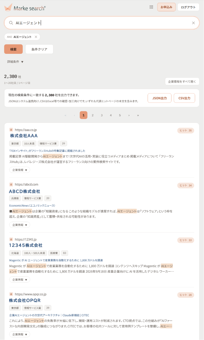
Task: Click the magnifier icon in search field
Action: coord(11,23)
